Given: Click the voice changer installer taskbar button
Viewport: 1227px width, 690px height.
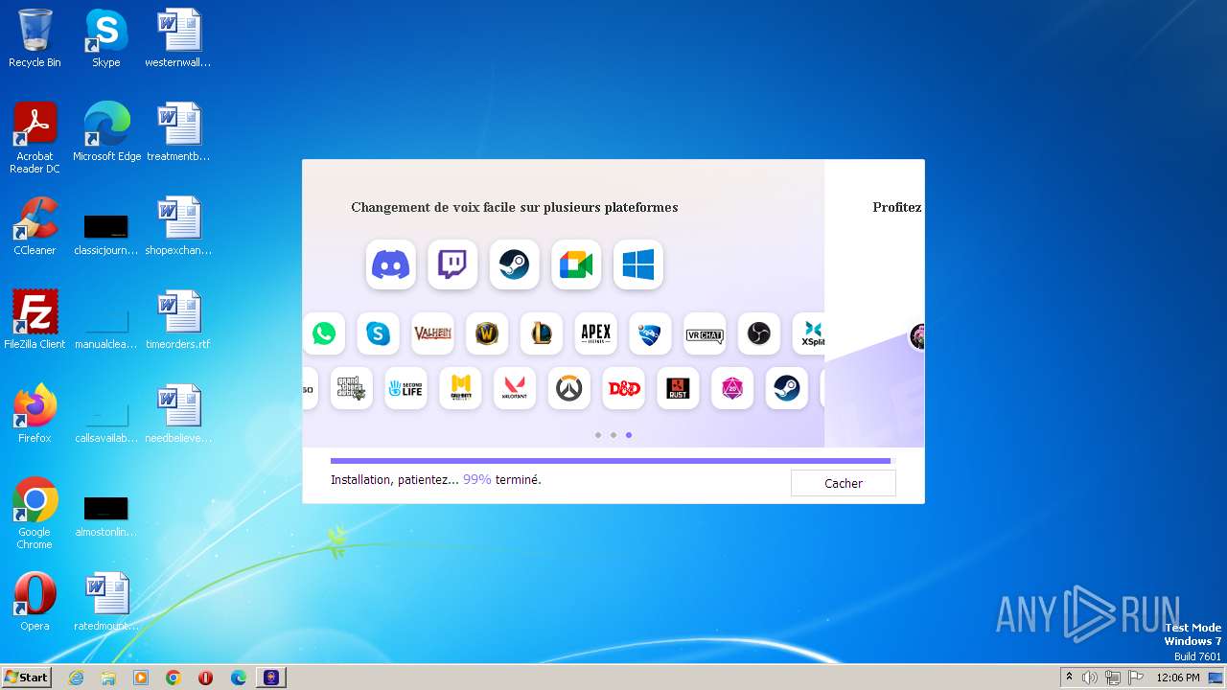Looking at the screenshot, I should tap(271, 678).
